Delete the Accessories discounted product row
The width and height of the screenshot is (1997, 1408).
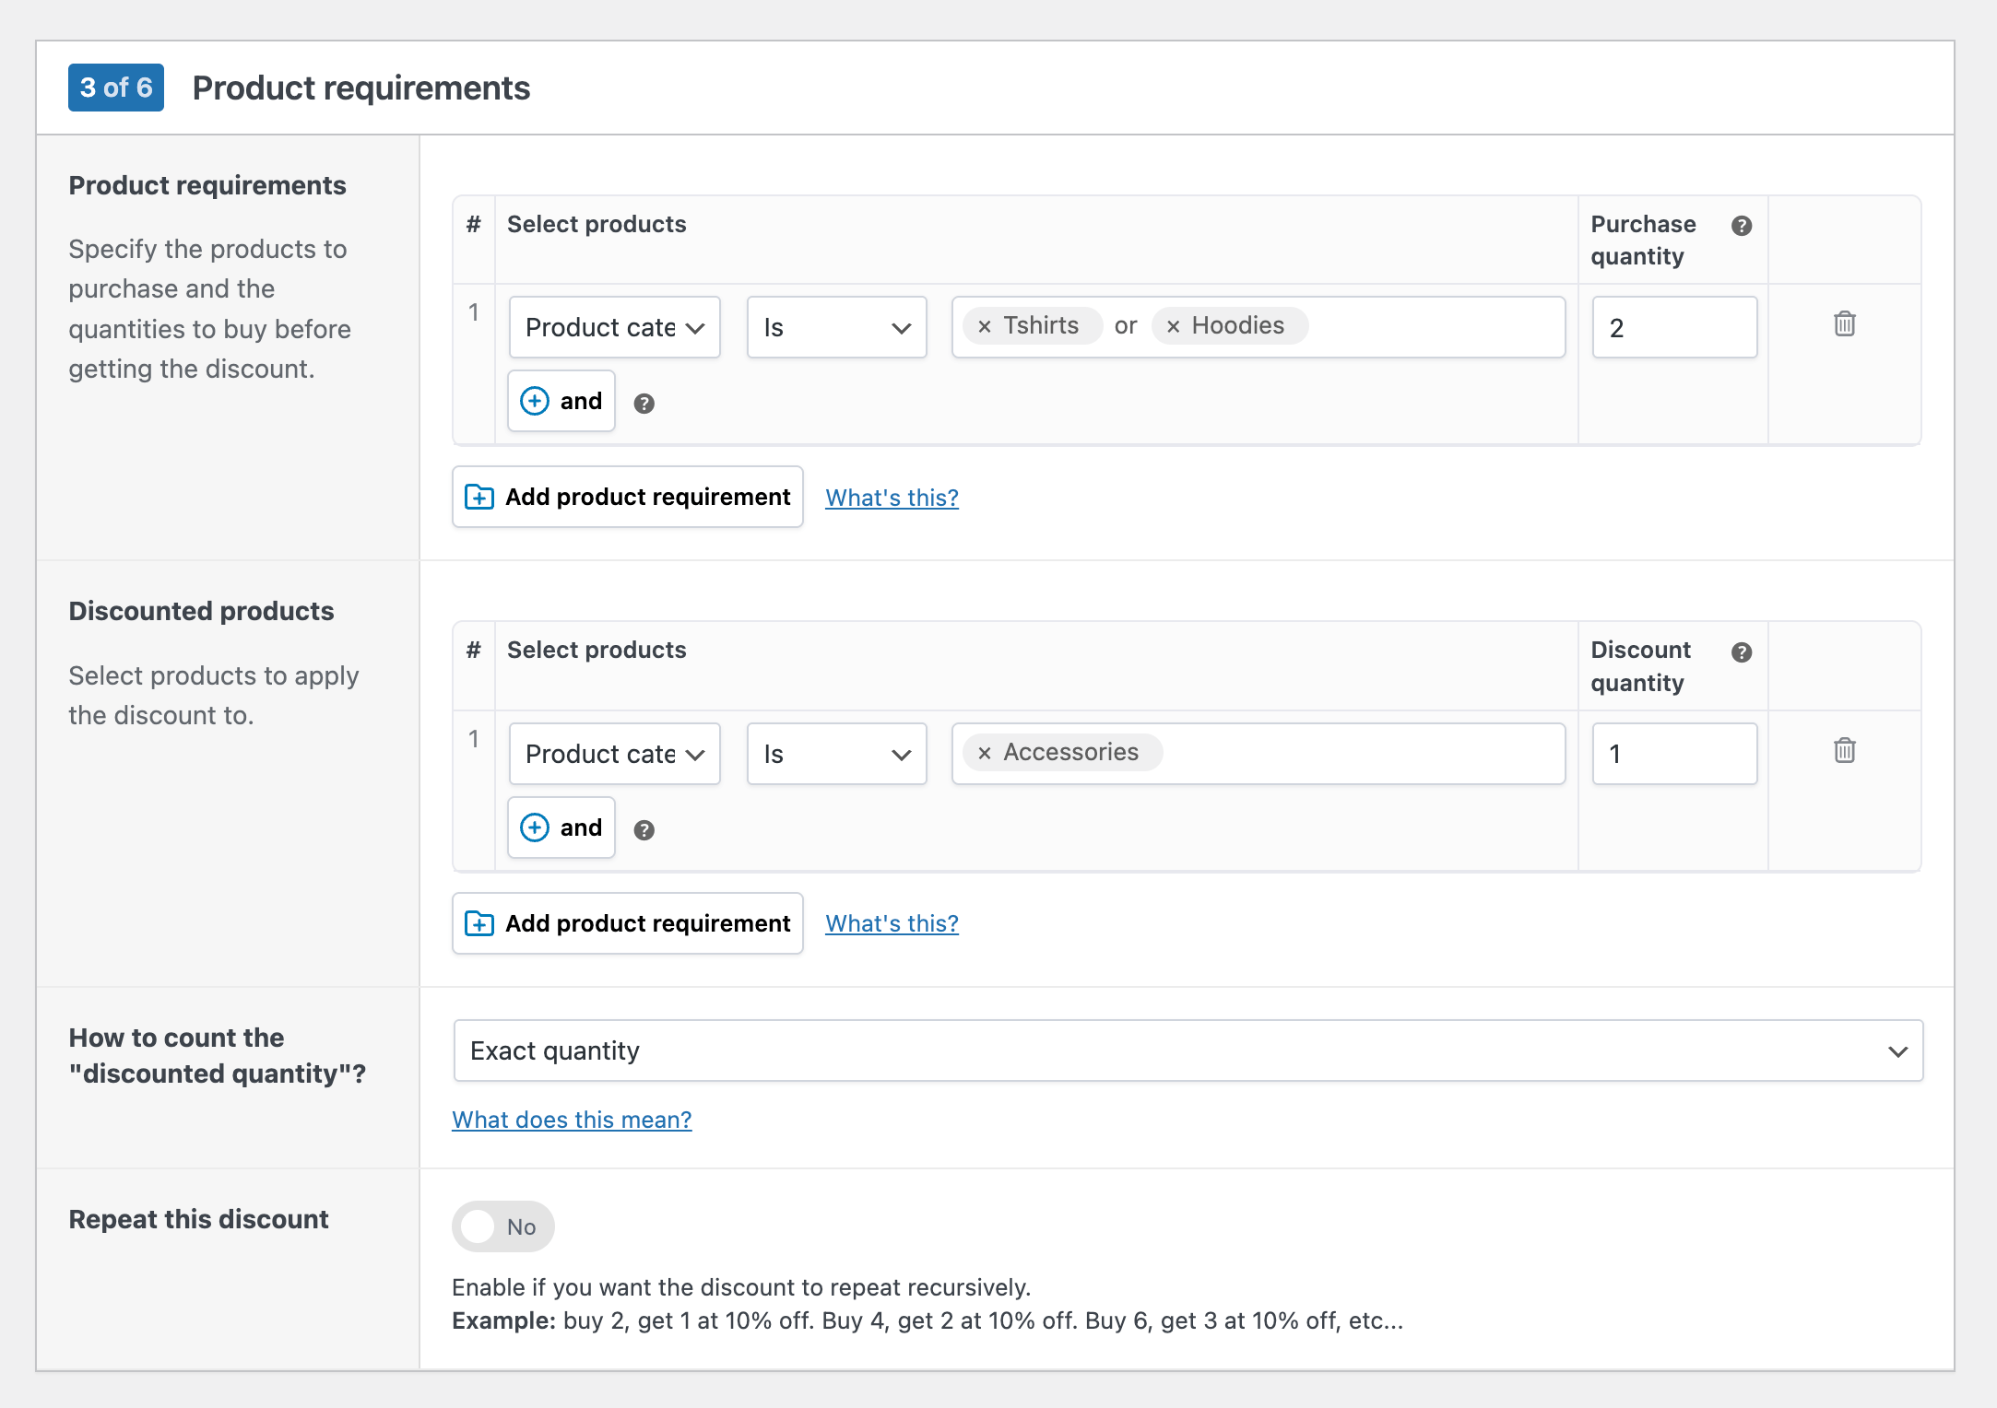pos(1844,751)
